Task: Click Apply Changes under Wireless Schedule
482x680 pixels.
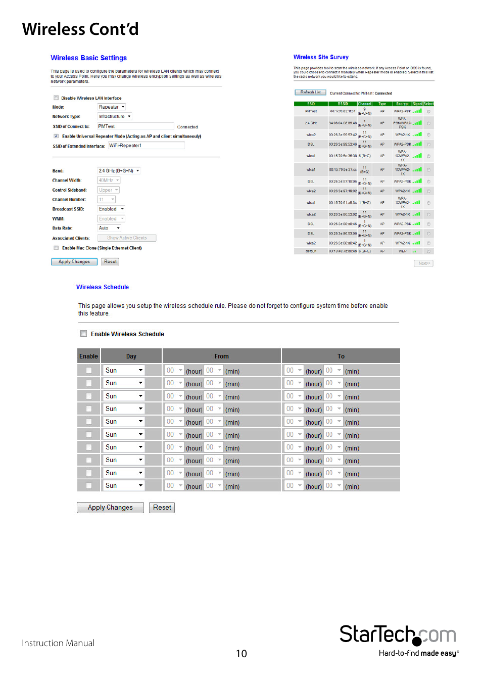Action: tap(110, 508)
